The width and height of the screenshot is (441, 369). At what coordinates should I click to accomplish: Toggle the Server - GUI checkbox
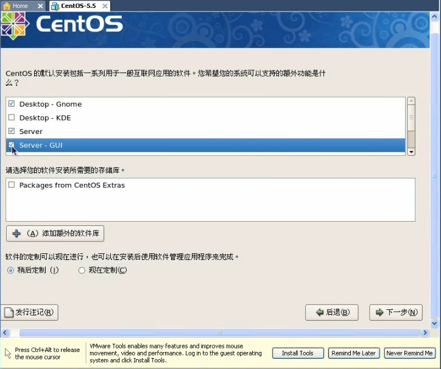pyautogui.click(x=12, y=145)
